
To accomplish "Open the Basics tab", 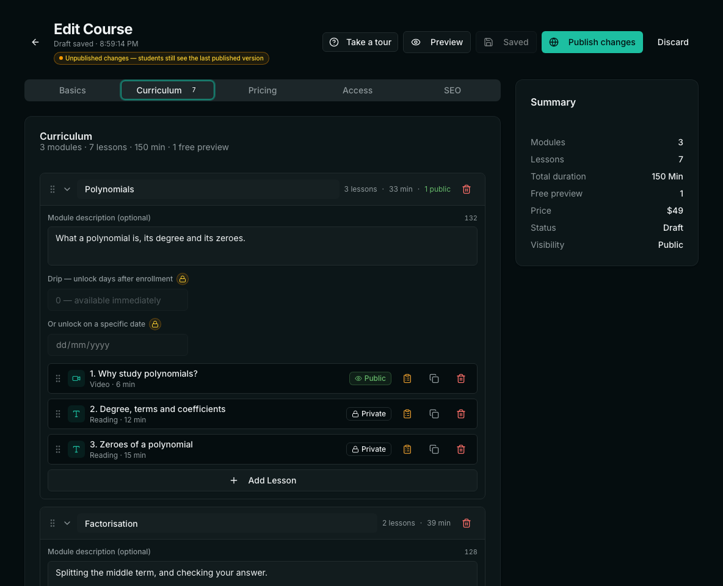I will pyautogui.click(x=73, y=90).
